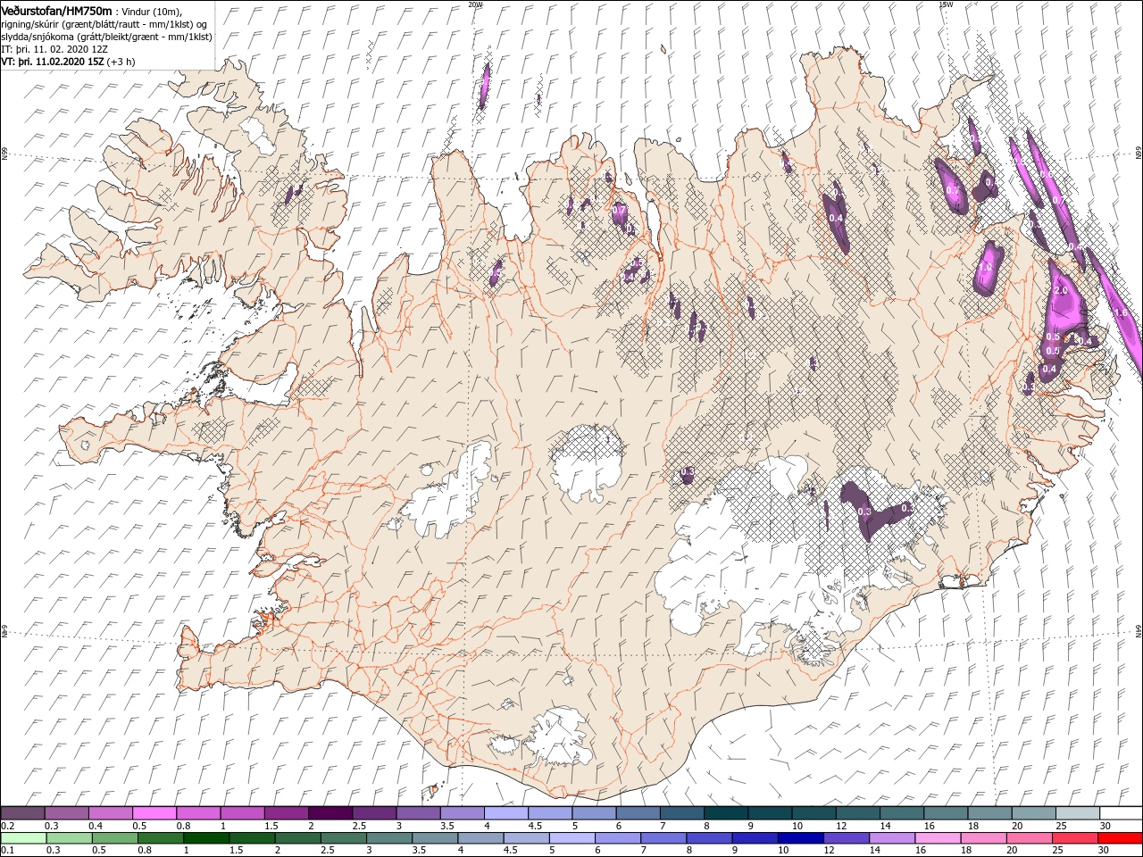Click the upper legend swatch between 18 and 20
The width and height of the screenshot is (1143, 857).
(990, 813)
